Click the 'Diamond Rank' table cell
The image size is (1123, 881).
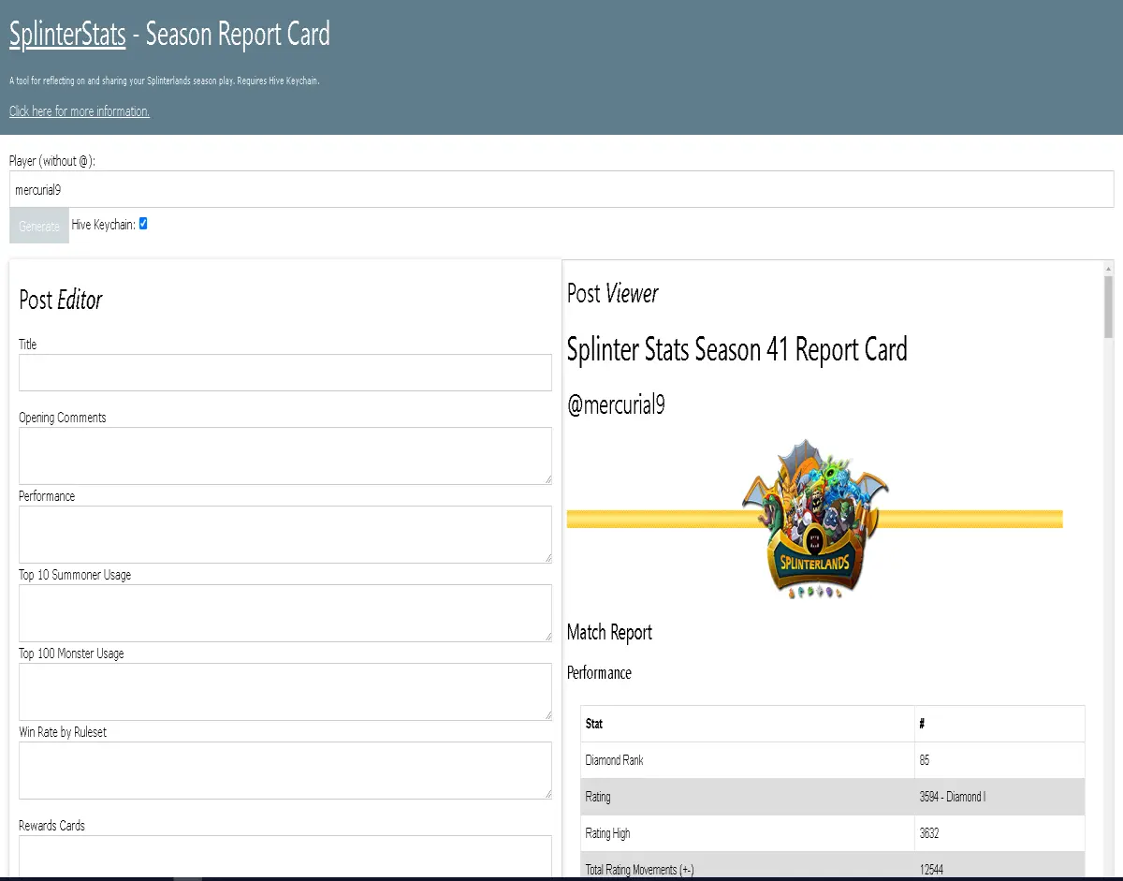pyautogui.click(x=748, y=760)
